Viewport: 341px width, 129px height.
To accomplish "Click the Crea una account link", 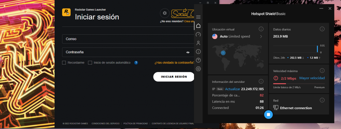I will (189, 21).
